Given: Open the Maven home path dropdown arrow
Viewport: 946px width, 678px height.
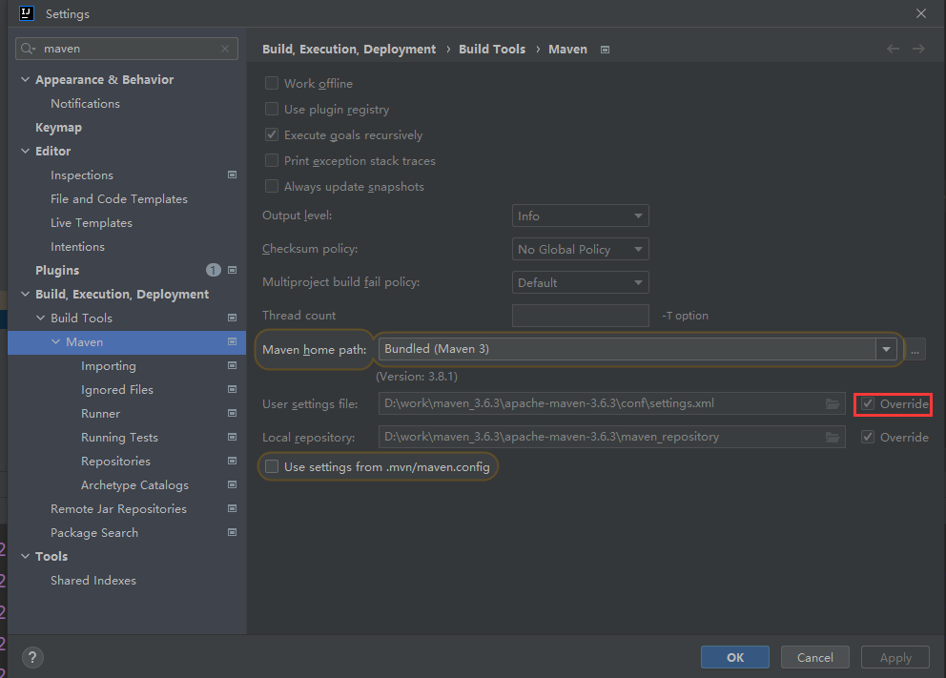Looking at the screenshot, I should (x=886, y=349).
